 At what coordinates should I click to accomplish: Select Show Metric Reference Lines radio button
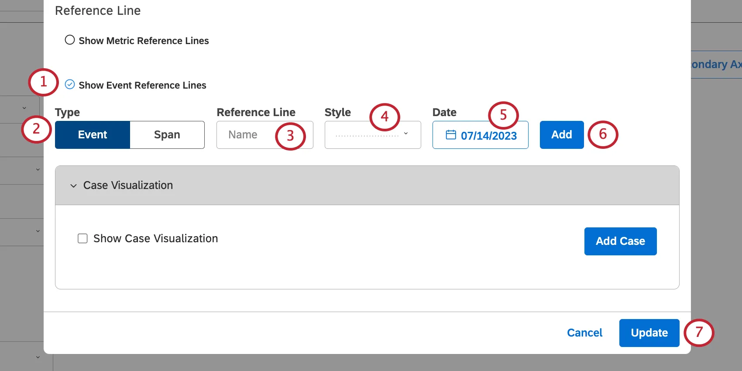coord(70,40)
